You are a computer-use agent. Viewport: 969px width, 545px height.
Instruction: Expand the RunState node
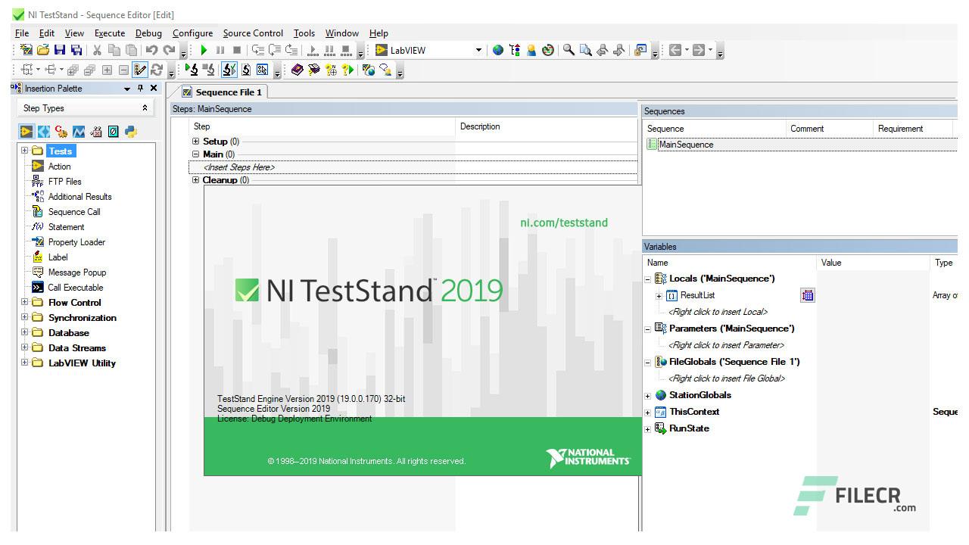pos(648,429)
